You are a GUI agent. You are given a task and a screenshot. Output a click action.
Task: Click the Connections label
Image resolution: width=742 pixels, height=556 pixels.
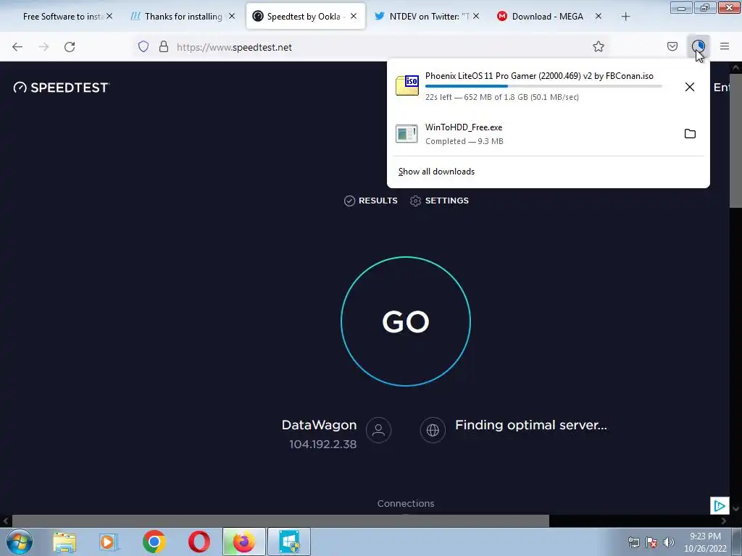406,504
